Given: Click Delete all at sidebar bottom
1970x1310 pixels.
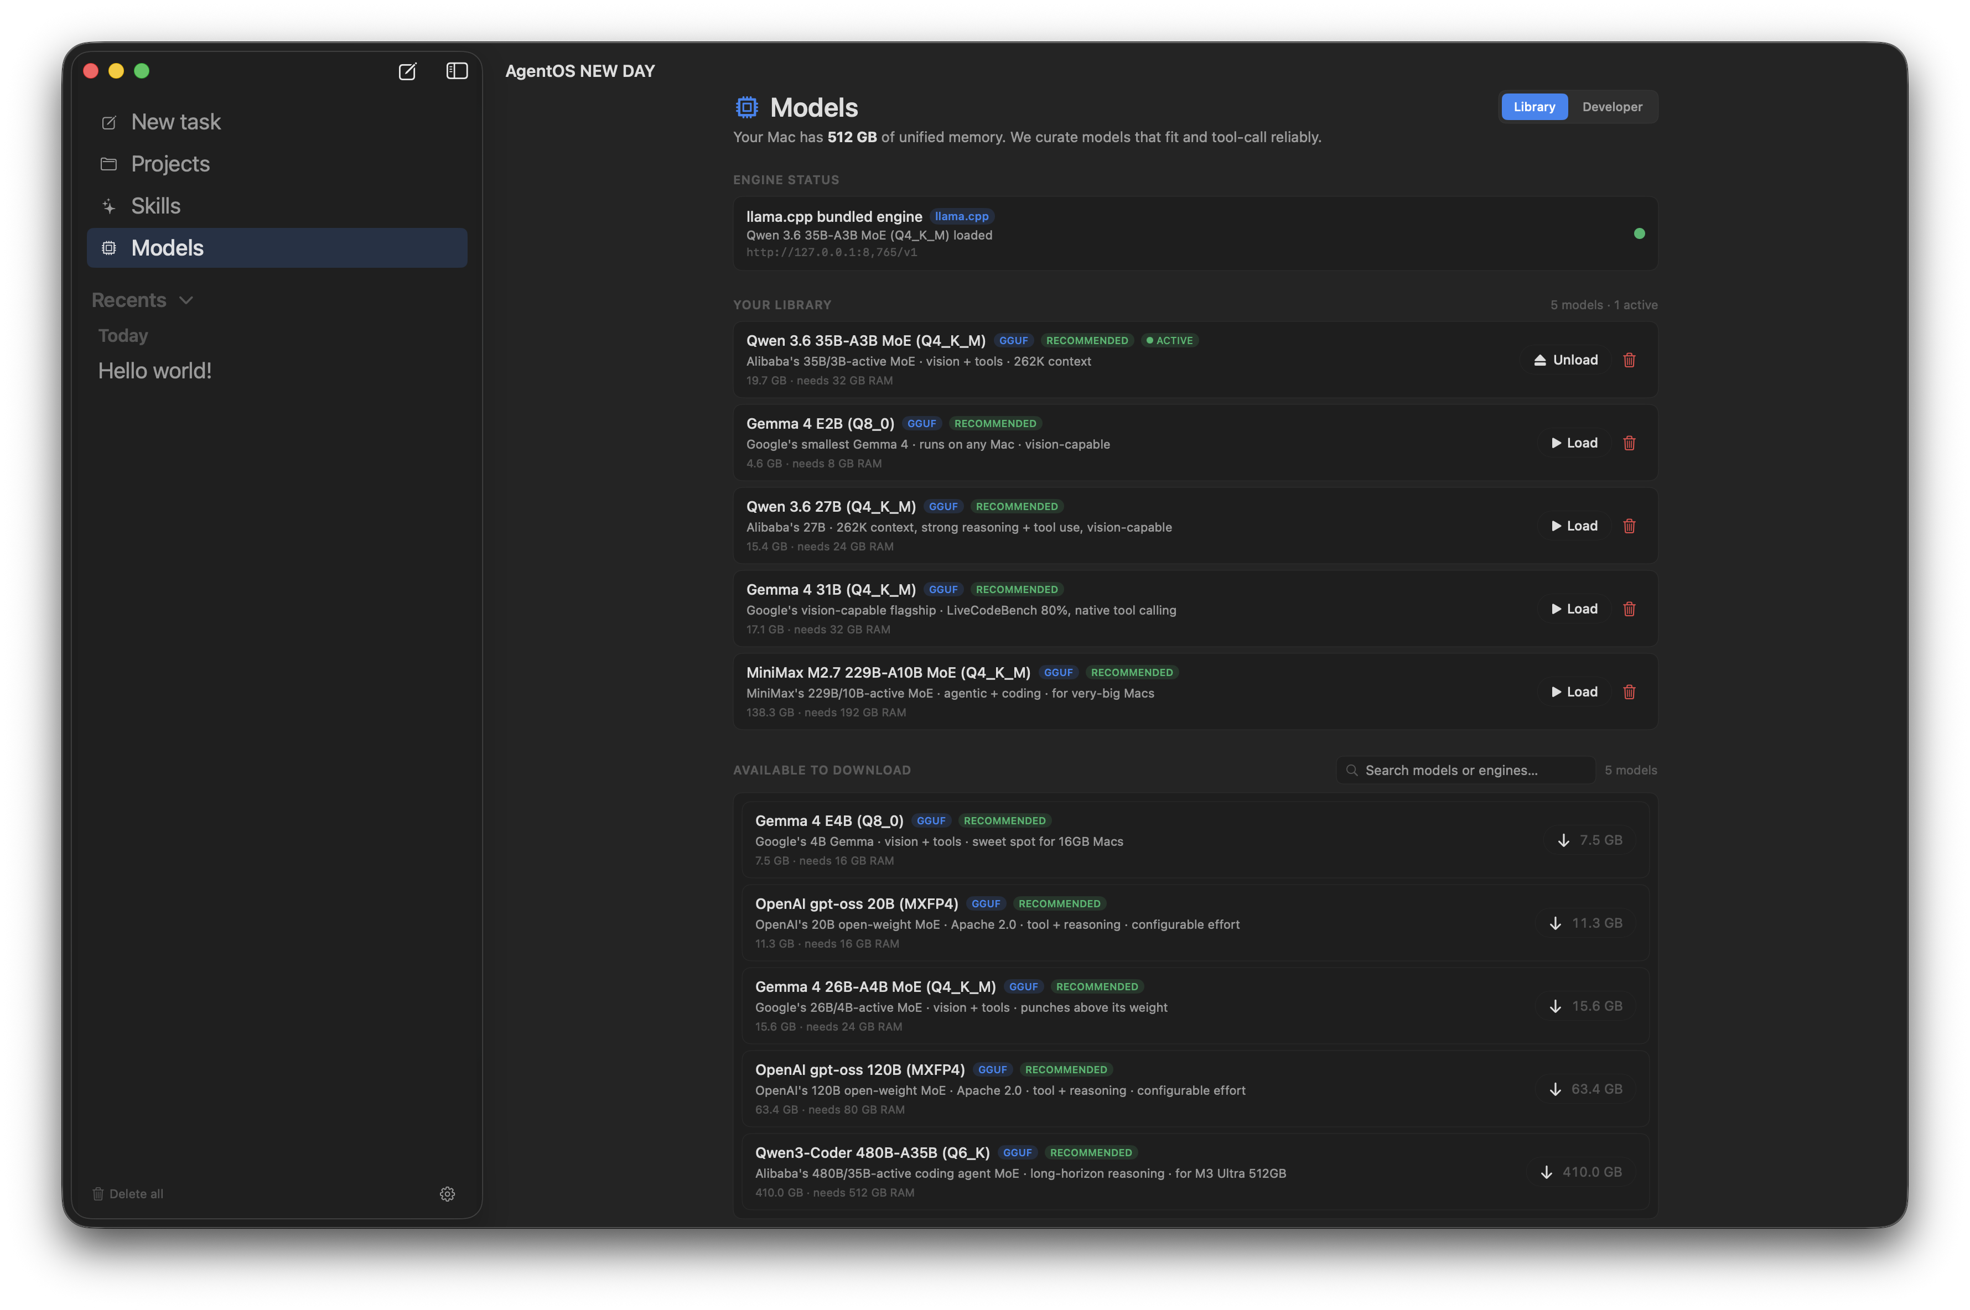Looking at the screenshot, I should coord(128,1194).
